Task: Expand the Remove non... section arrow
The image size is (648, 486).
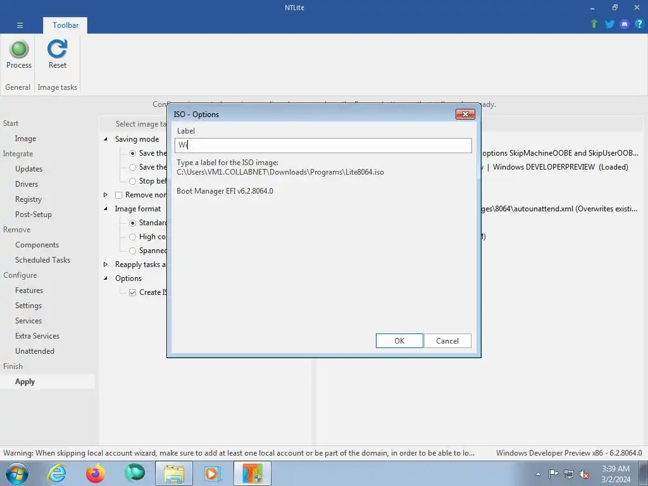Action: click(x=106, y=195)
